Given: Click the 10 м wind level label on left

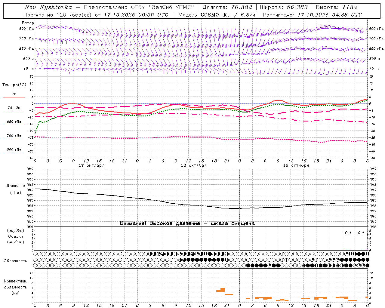Looking at the screenshot, I should coord(29,69).
